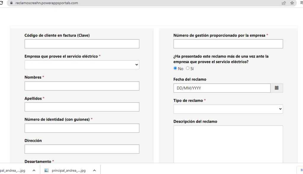Expand options for first downloaded jpg item

point(34,170)
